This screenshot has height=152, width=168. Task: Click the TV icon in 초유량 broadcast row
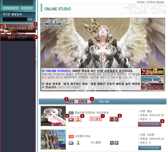tap(71, 143)
